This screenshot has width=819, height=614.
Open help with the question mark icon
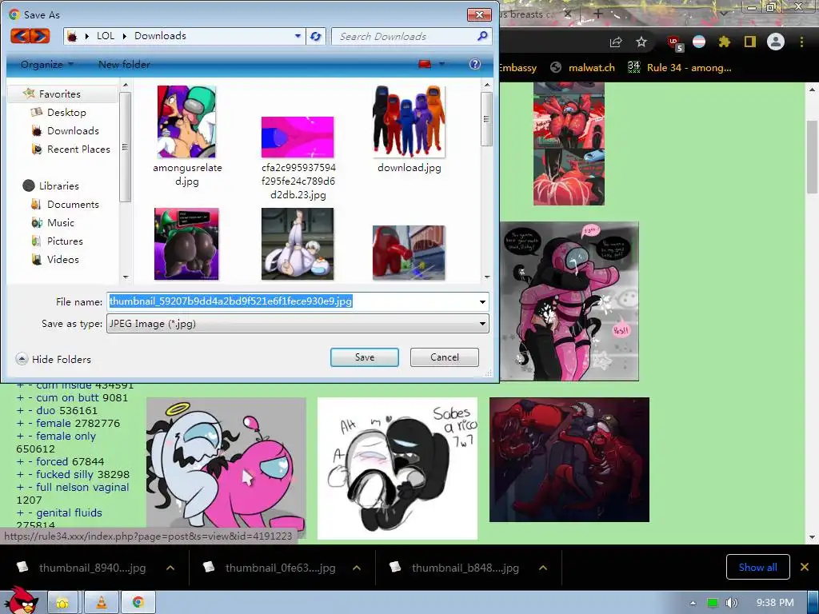click(475, 64)
